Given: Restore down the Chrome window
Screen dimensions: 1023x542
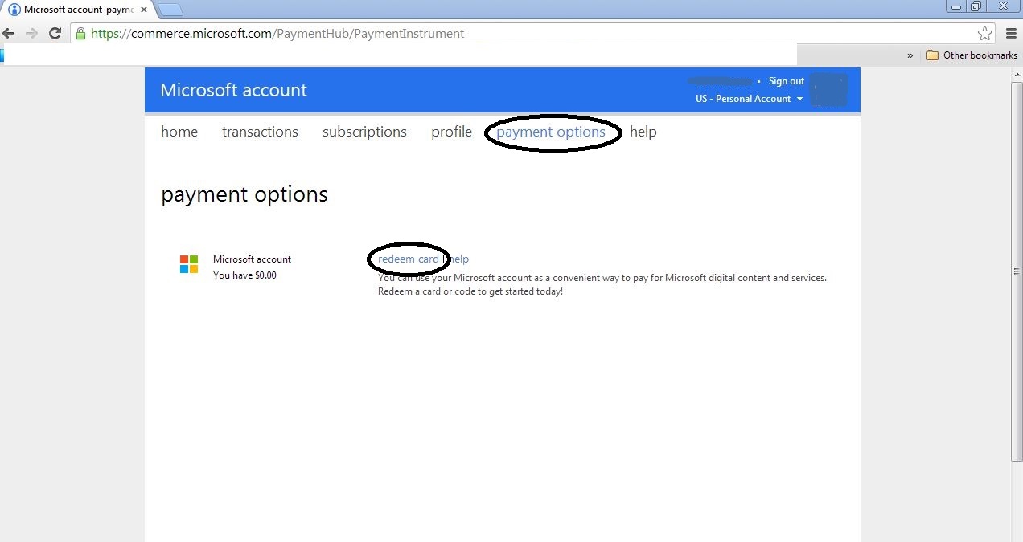Looking at the screenshot, I should click(976, 6).
